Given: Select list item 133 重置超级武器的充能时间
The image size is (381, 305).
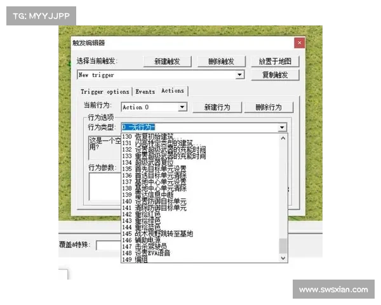Looking at the screenshot, I should coord(201,156).
